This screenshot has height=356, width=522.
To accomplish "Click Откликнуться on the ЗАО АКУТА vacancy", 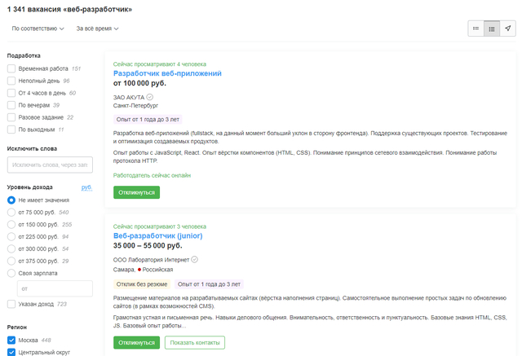I will 136,192.
